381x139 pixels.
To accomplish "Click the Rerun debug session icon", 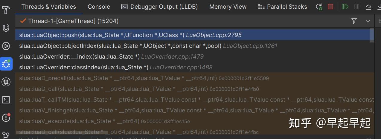I will pyautogui.click(x=319, y=7).
